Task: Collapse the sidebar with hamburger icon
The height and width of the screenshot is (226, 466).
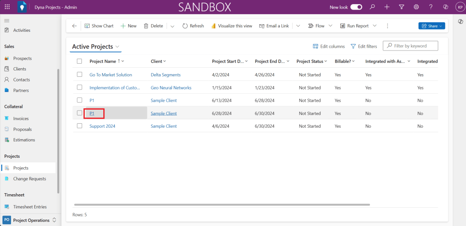Action: 7,21
